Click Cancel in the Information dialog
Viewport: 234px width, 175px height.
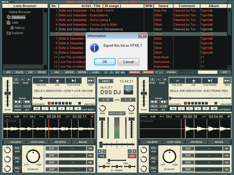click(128, 62)
